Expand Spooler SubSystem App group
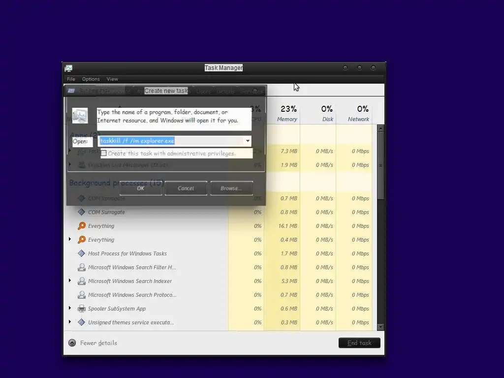 click(70, 308)
